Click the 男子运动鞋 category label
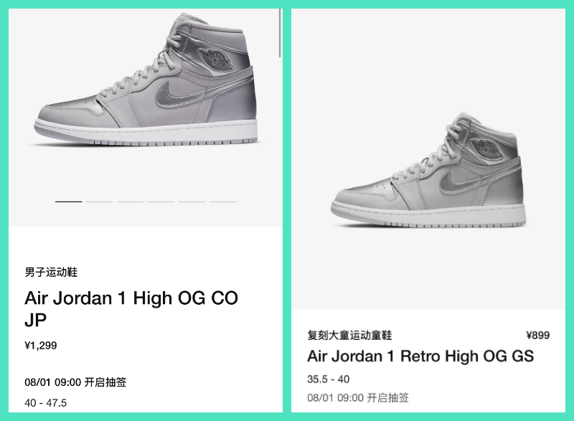Screen dimensions: 574x421 [51, 272]
